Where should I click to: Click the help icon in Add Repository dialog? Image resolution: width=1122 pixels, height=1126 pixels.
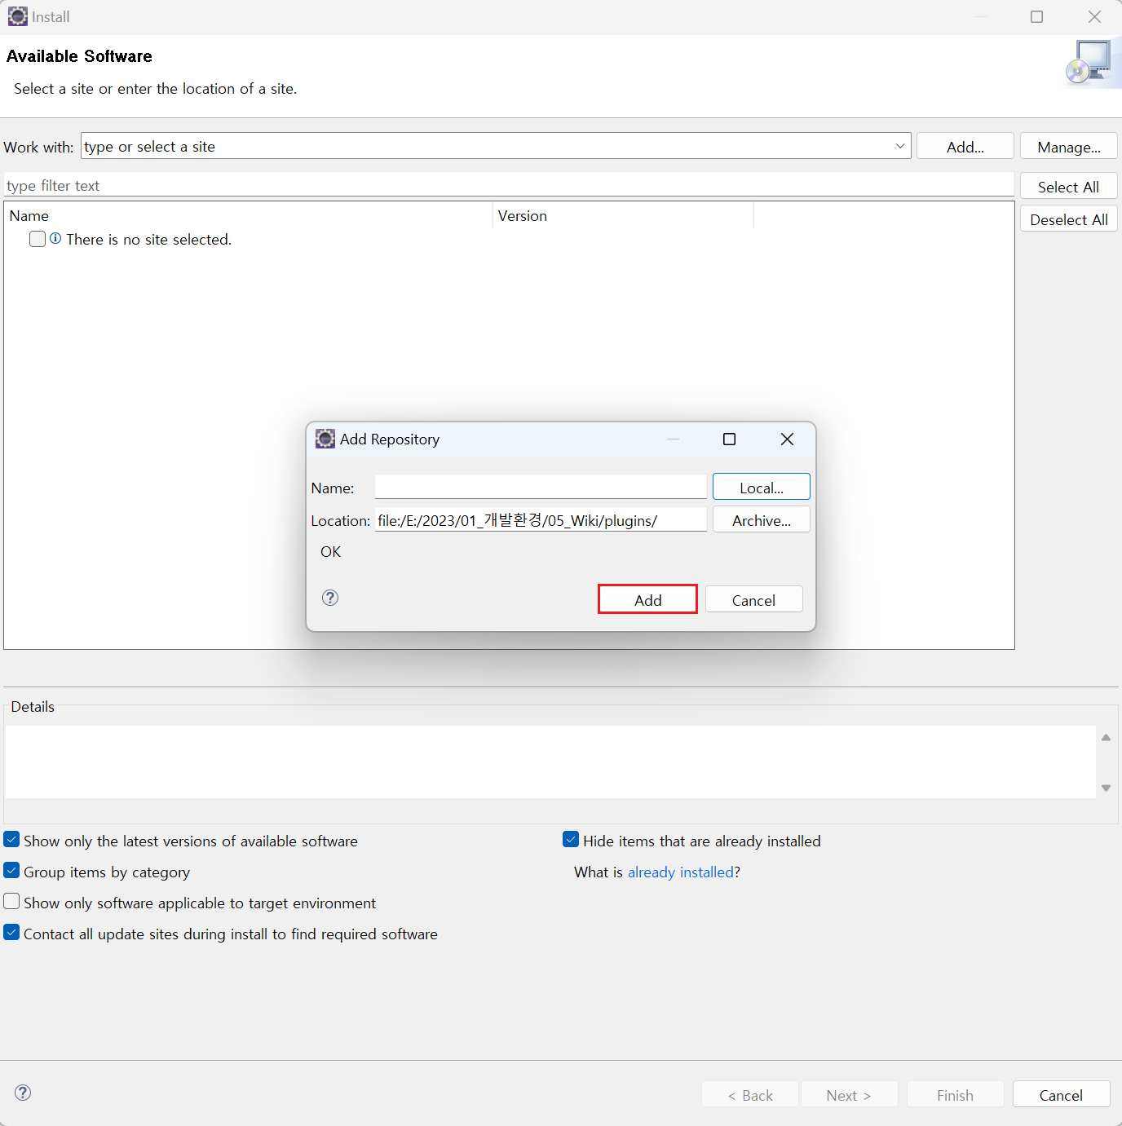330,598
